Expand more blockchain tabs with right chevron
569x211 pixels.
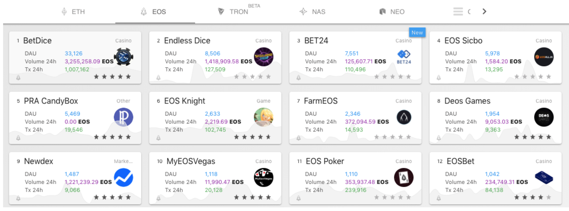484,11
